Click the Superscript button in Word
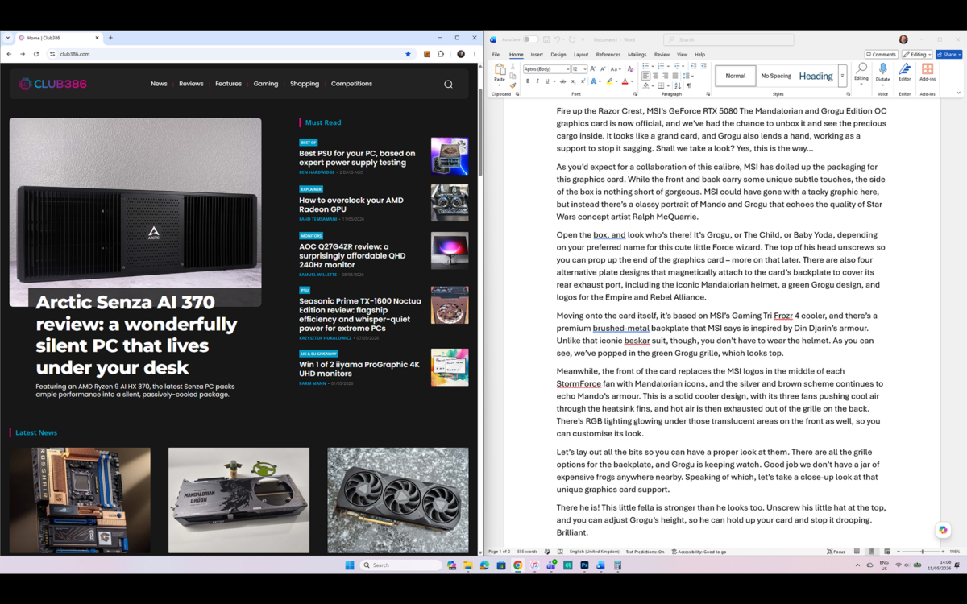The width and height of the screenshot is (967, 604). pyautogui.click(x=583, y=81)
